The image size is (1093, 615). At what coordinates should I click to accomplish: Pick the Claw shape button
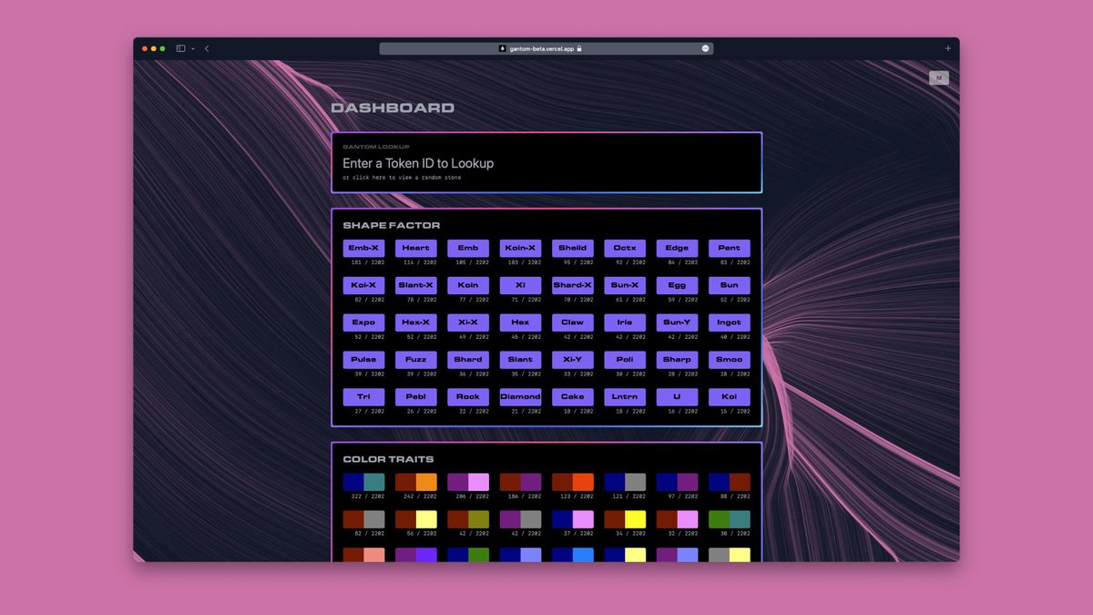tap(573, 323)
